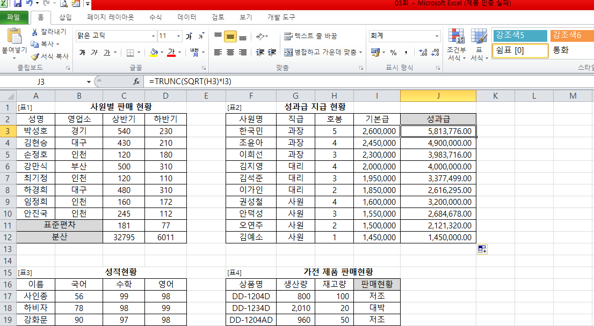Toggle bold formatting (가)
The image size is (594, 326).
(82, 53)
